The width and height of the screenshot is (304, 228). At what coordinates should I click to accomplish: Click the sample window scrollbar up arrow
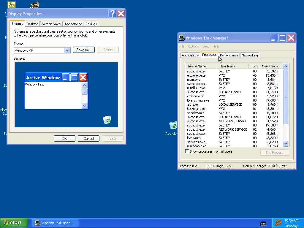coord(84,85)
